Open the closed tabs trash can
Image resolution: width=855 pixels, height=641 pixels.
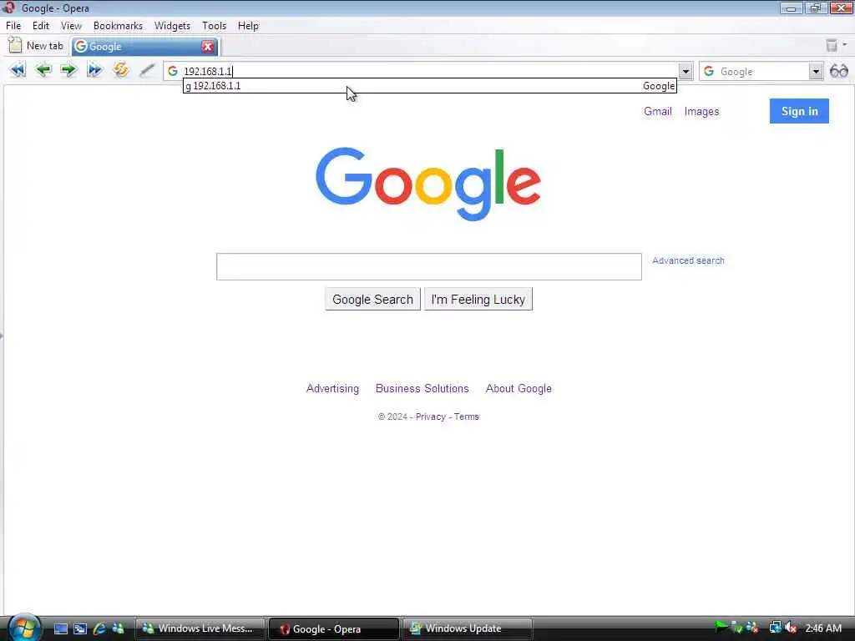click(x=831, y=46)
